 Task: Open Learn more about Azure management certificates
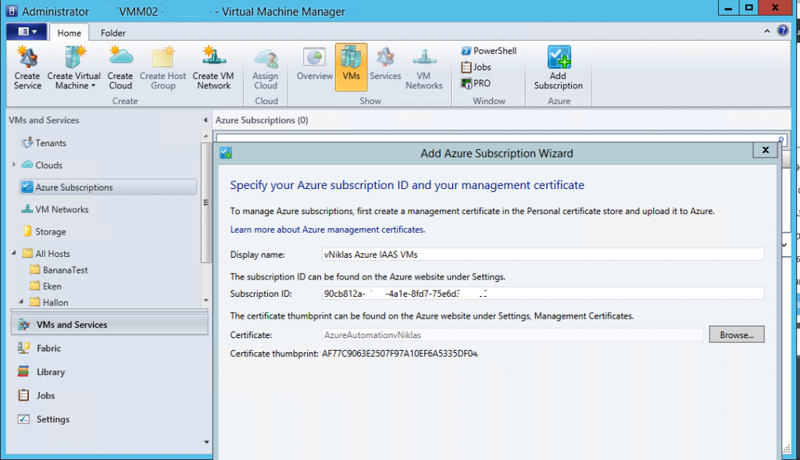(327, 230)
